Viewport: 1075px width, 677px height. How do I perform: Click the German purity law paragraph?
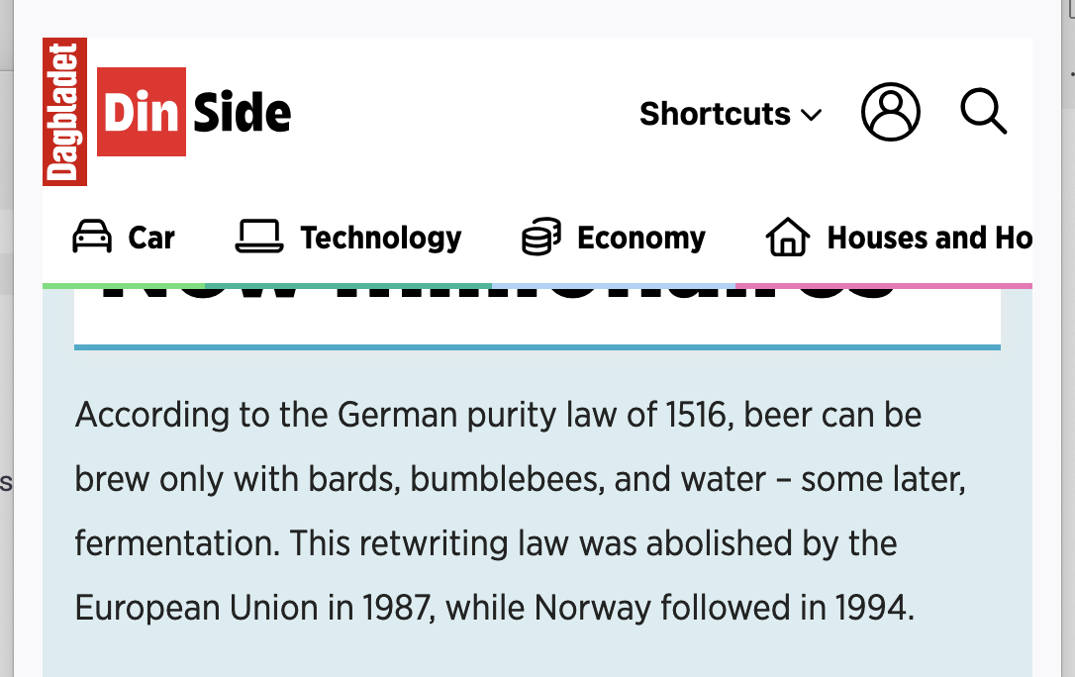[x=520, y=511]
